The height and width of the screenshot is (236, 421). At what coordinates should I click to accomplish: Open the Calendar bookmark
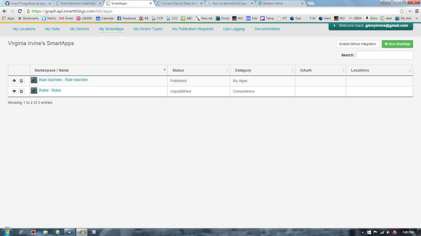(x=105, y=18)
